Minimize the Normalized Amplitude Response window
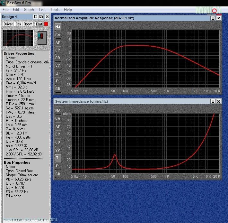The width and height of the screenshot is (228, 223). (213, 18)
